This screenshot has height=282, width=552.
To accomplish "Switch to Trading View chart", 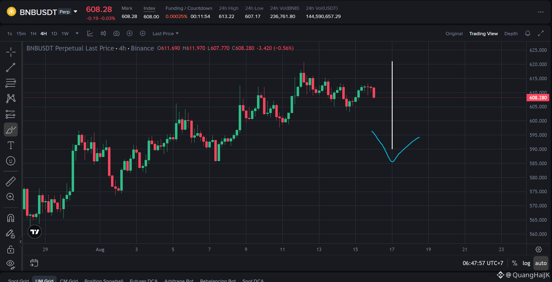I will (483, 34).
